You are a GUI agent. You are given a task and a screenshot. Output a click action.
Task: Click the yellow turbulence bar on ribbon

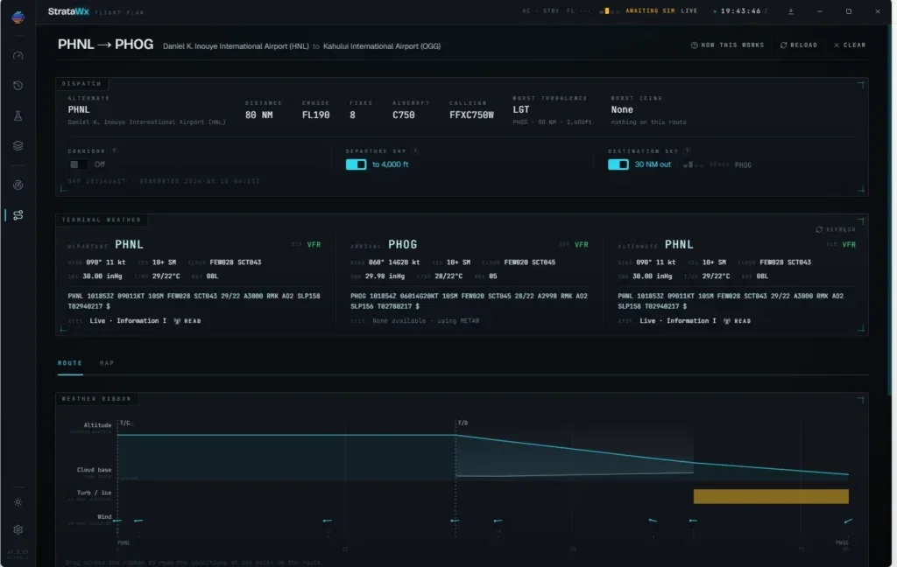point(771,496)
